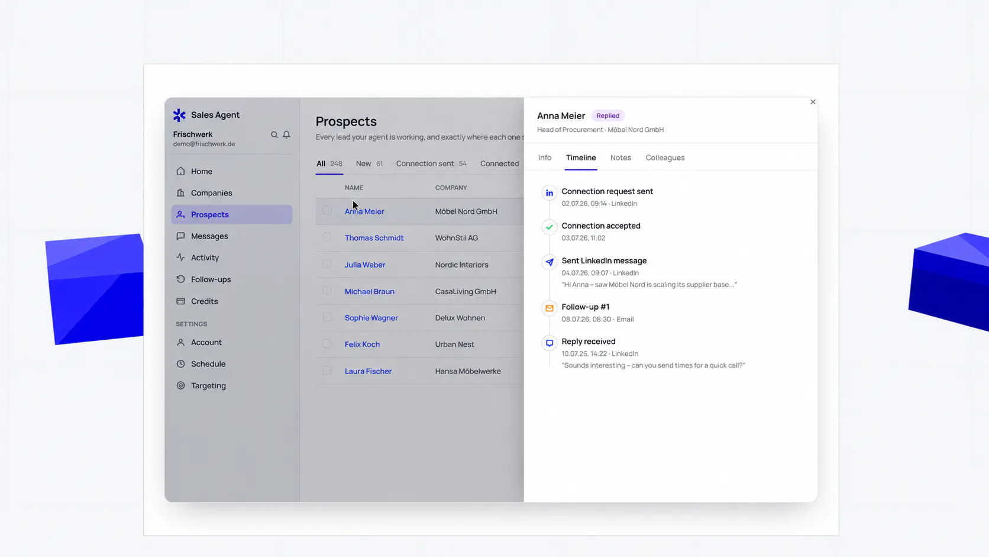Image resolution: width=989 pixels, height=557 pixels.
Task: Click the COMPANY column header
Action: click(x=451, y=188)
